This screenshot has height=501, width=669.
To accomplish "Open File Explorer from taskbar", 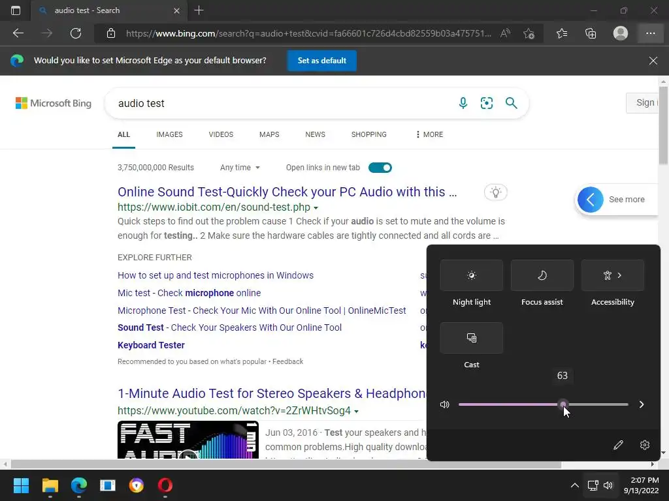I will pyautogui.click(x=50, y=485).
